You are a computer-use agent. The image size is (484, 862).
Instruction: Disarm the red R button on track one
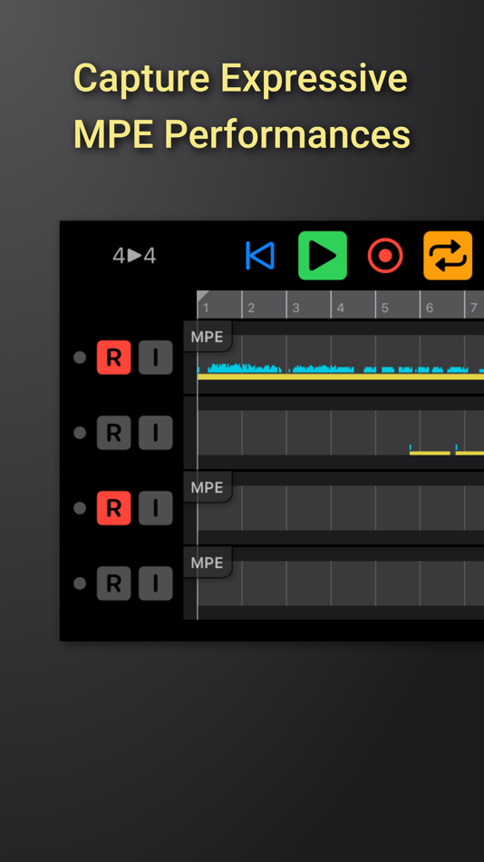tap(113, 358)
